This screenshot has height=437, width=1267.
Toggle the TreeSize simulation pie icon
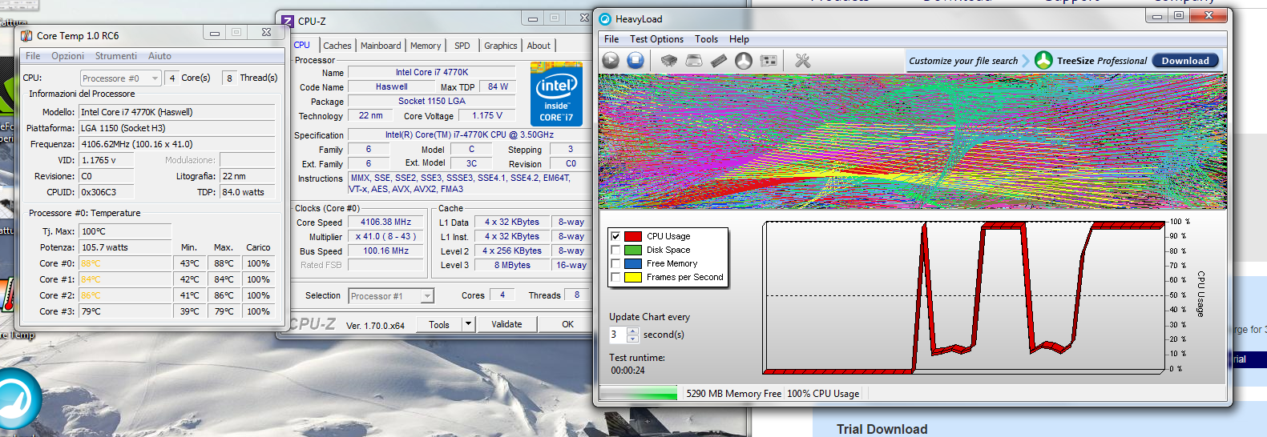[x=744, y=60]
